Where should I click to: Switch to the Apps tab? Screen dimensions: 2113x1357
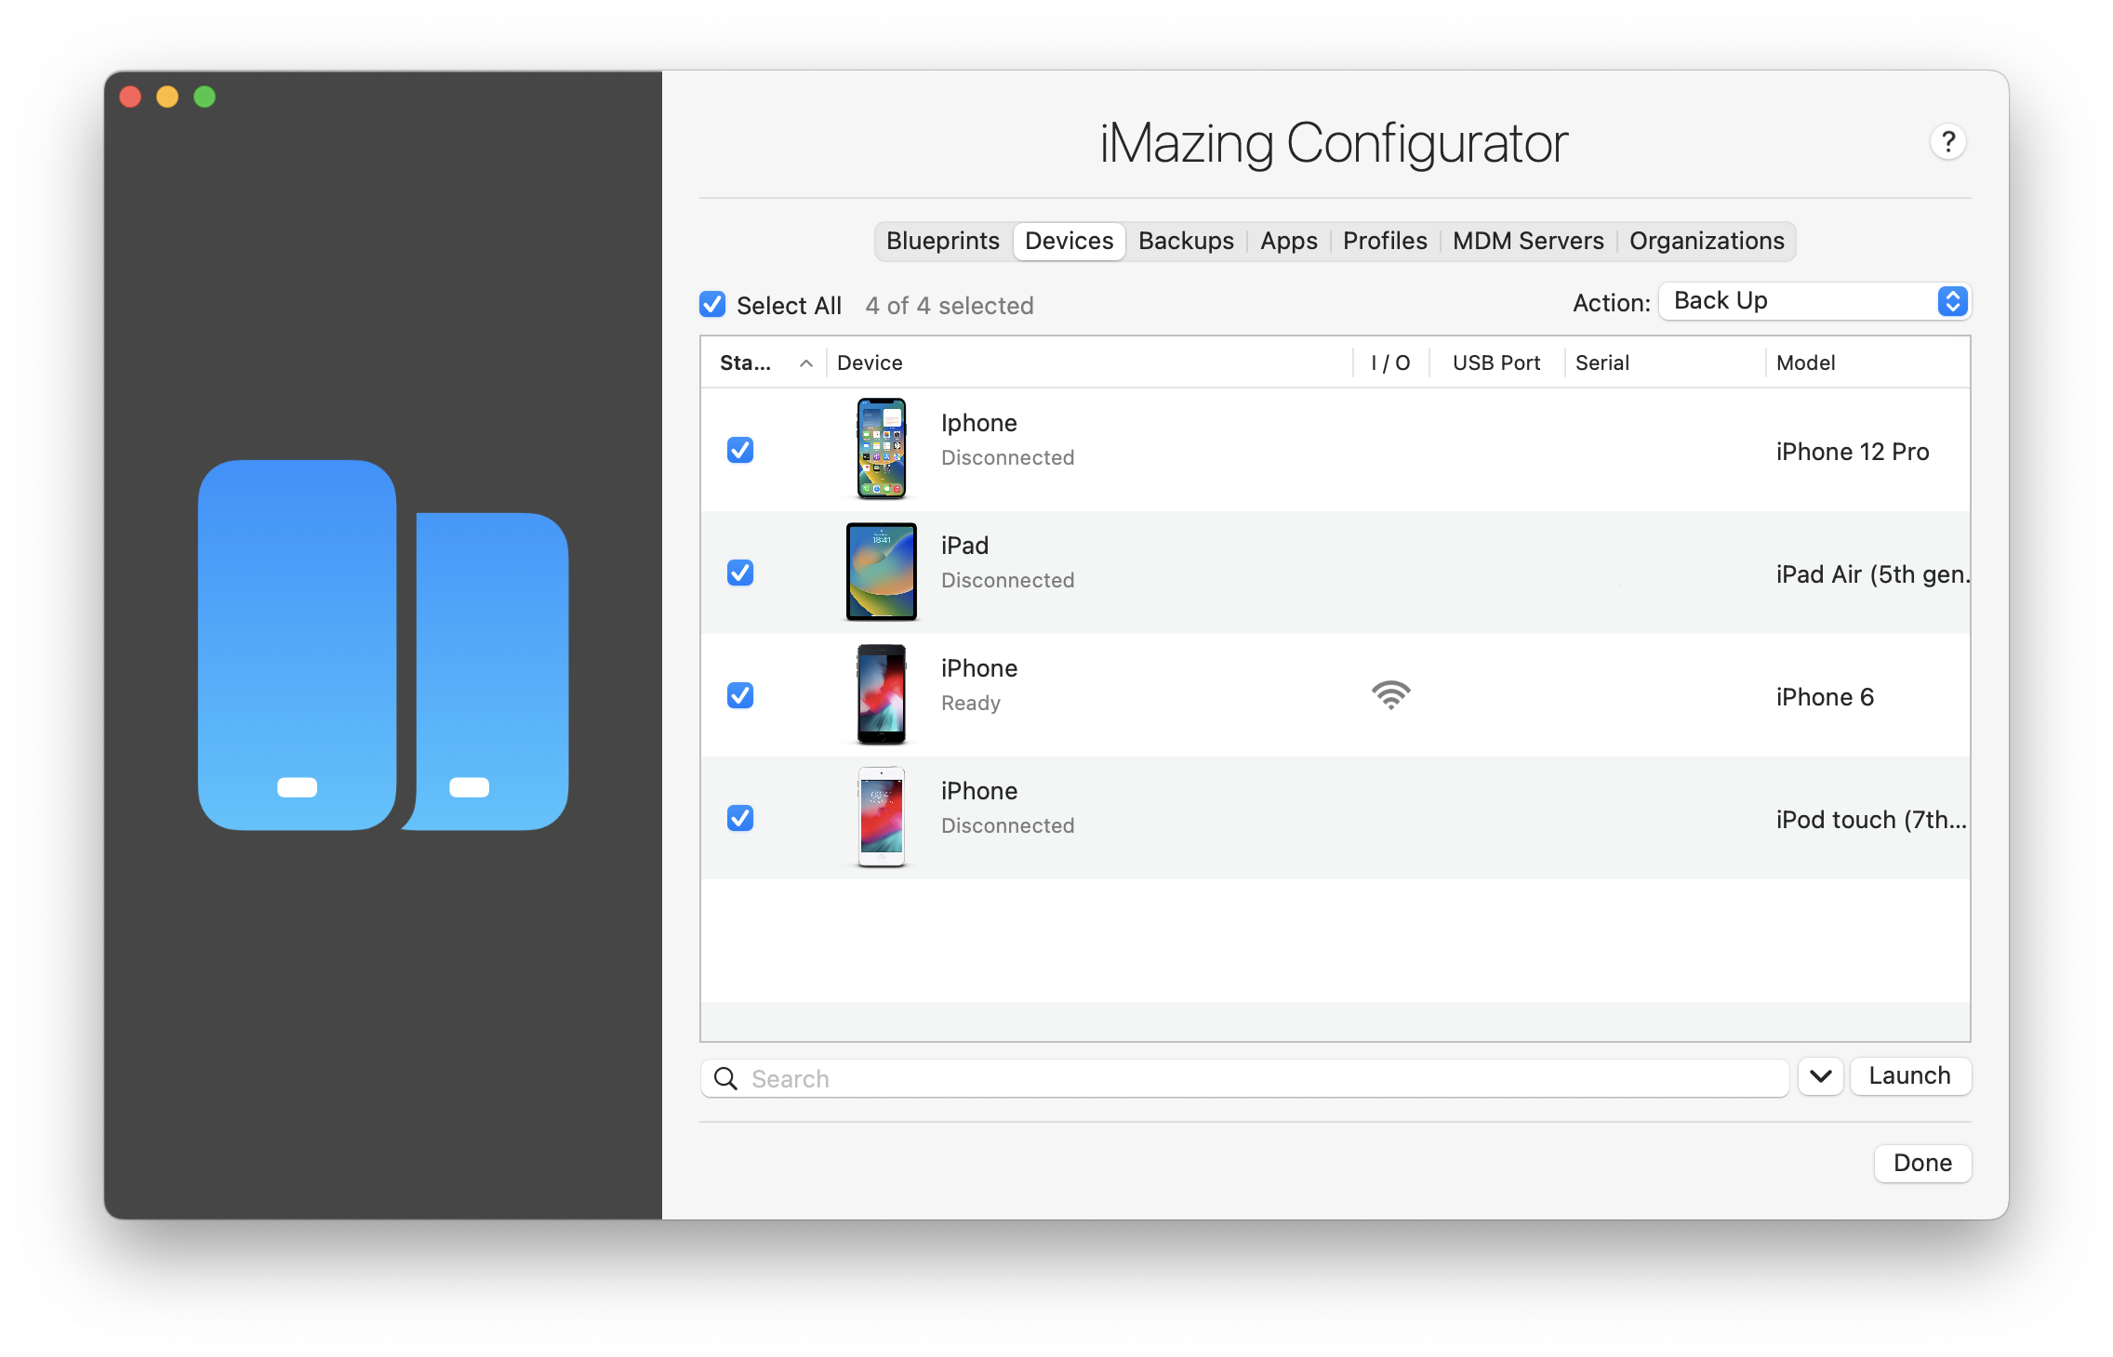1288,241
